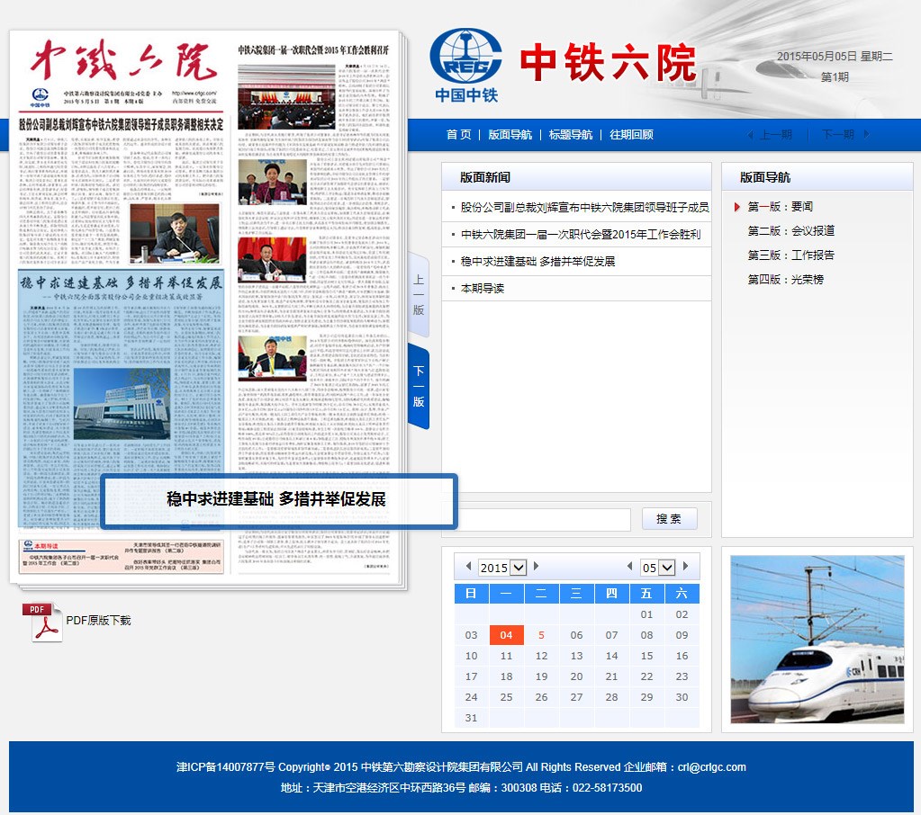Viewport: 921px width, 815px height.
Task: Click left arrow beside 上一期
Action: tap(751, 135)
